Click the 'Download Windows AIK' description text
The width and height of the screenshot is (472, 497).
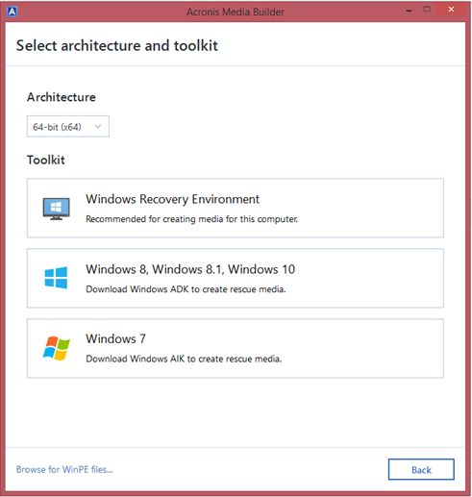(184, 359)
